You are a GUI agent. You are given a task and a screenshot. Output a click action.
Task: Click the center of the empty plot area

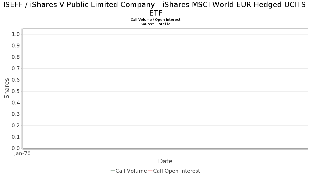(x=165, y=88)
